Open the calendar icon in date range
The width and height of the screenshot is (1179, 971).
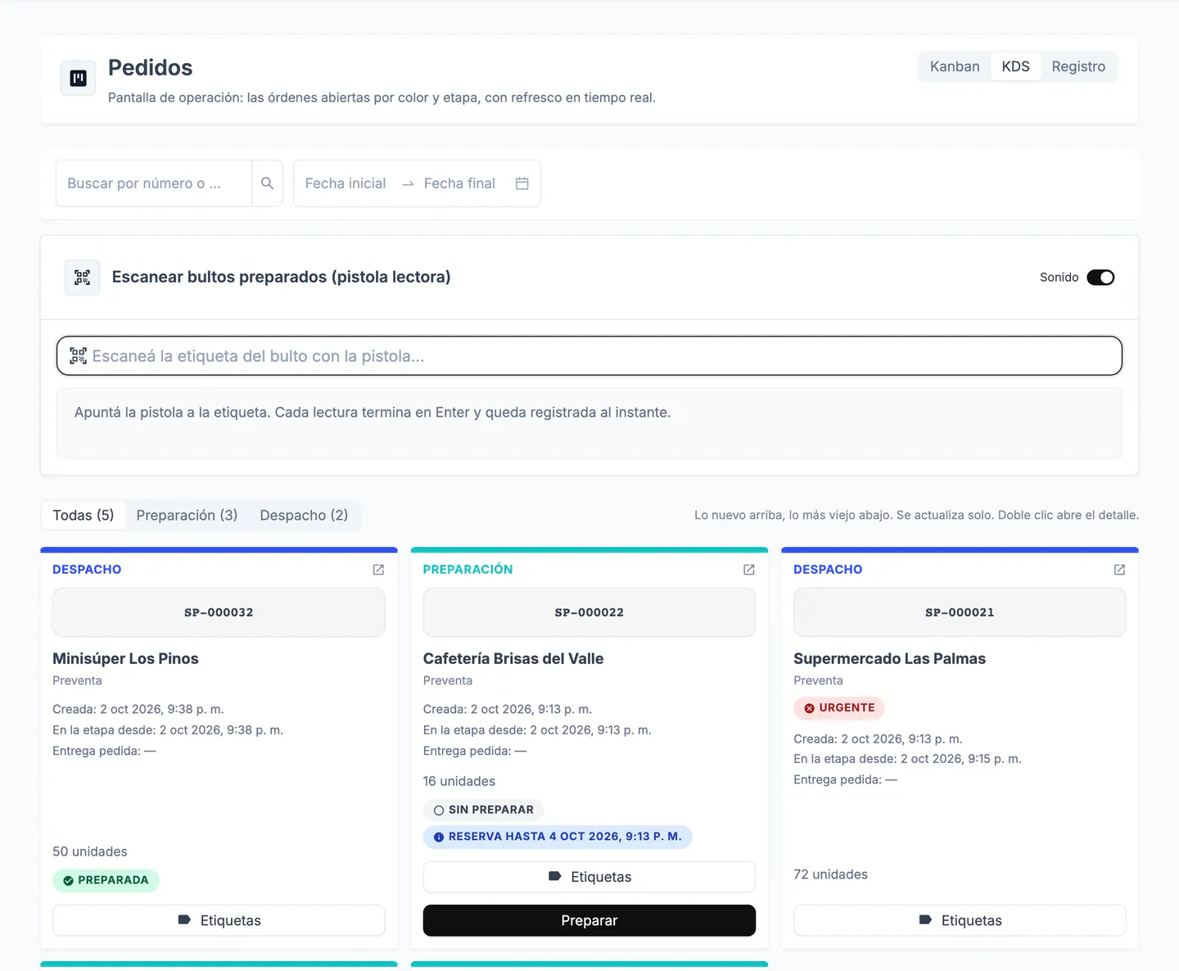(x=522, y=183)
